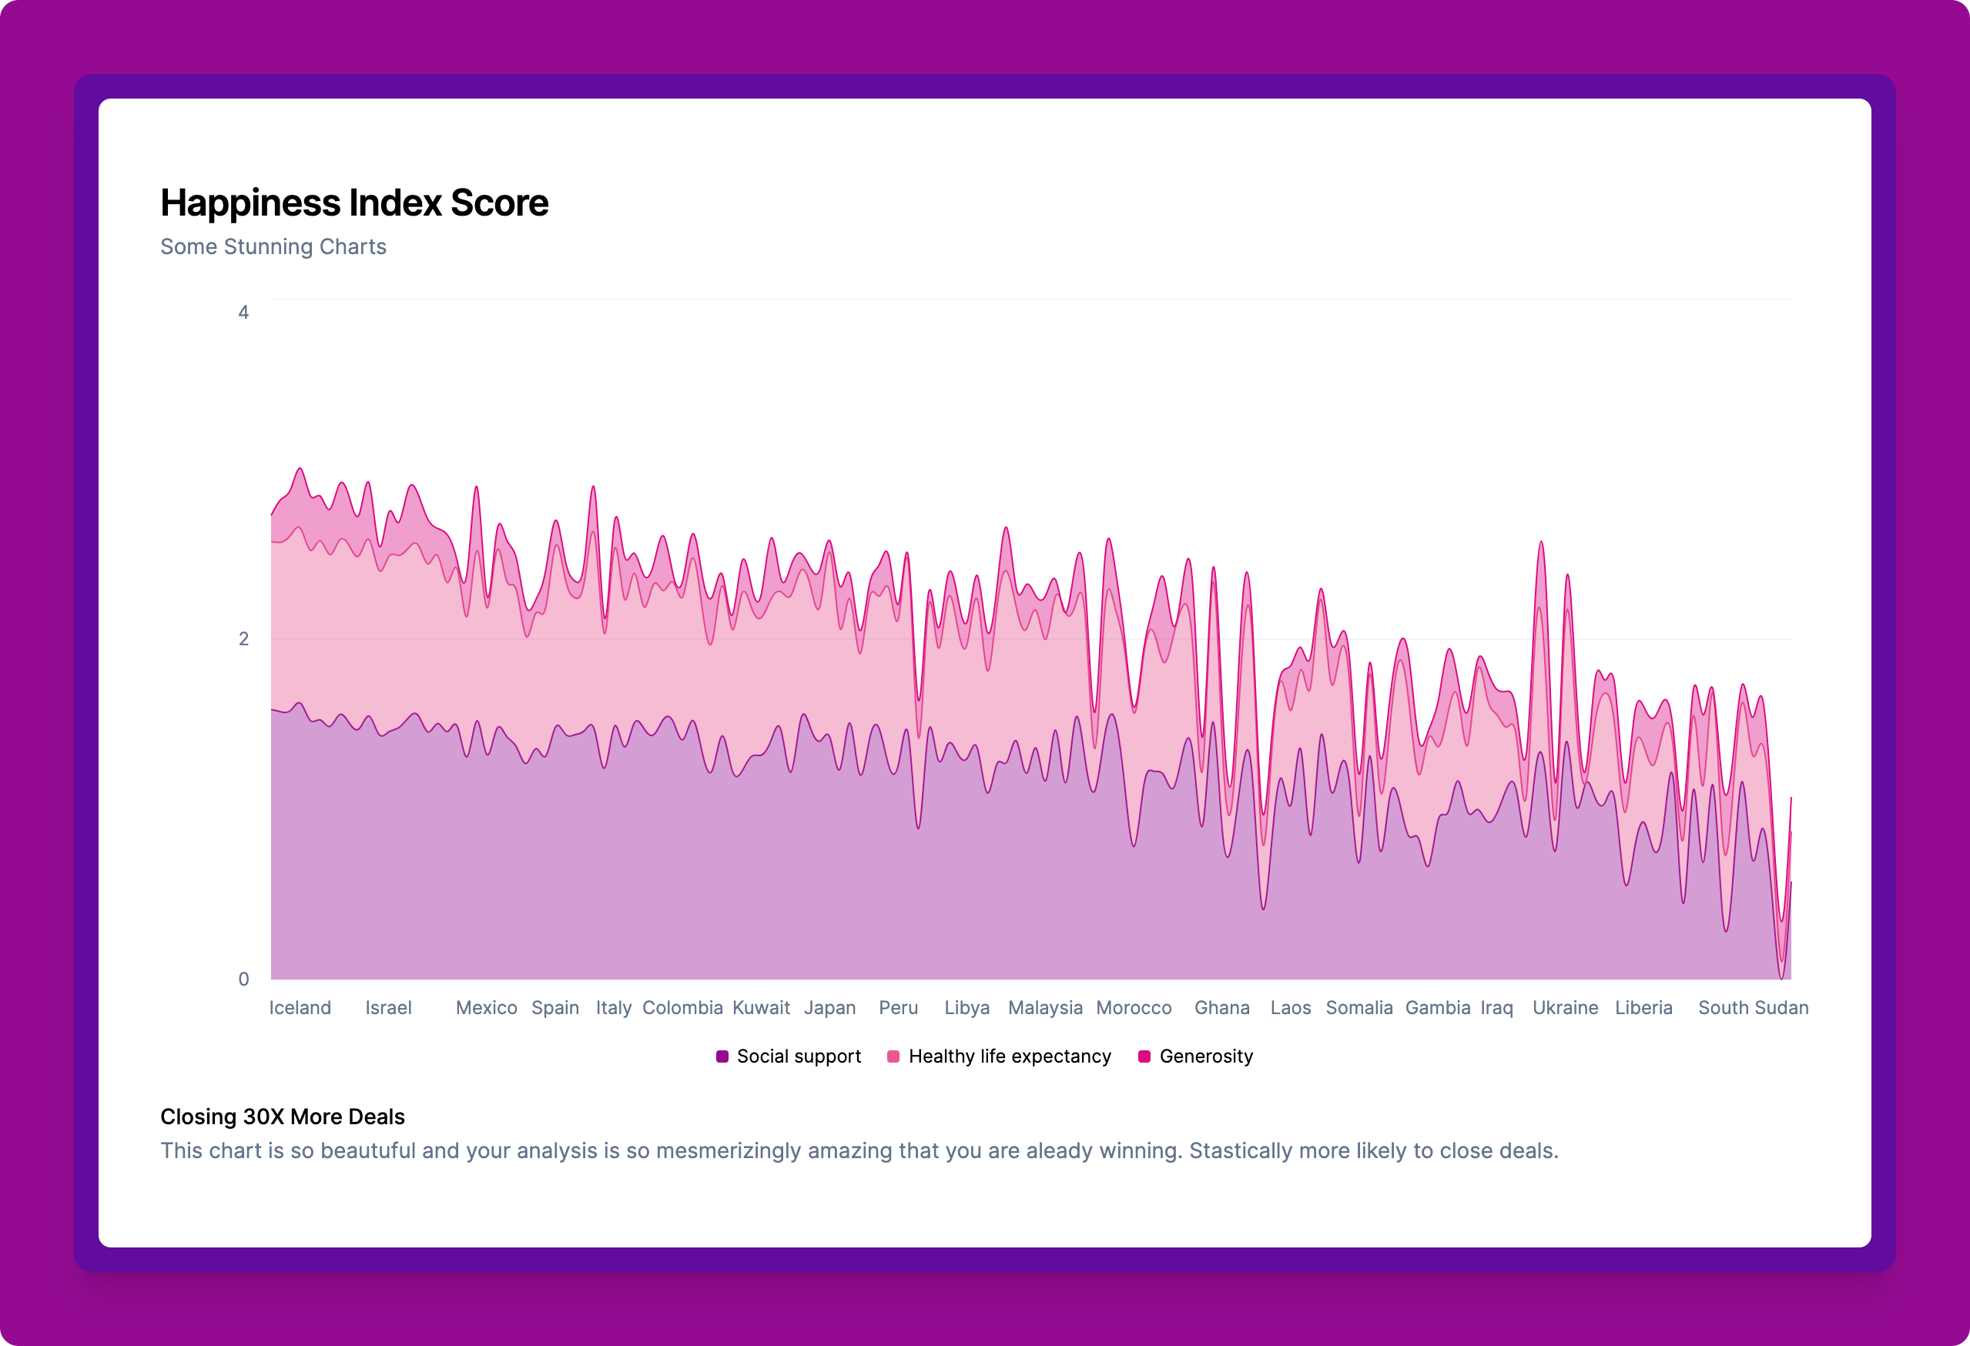The height and width of the screenshot is (1346, 1970).
Task: Click the Morocco x-axis label
Action: (1134, 1008)
